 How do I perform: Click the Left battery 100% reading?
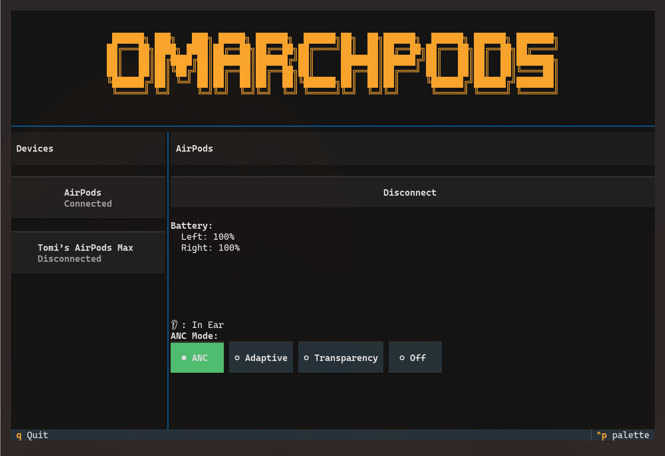[x=207, y=236]
